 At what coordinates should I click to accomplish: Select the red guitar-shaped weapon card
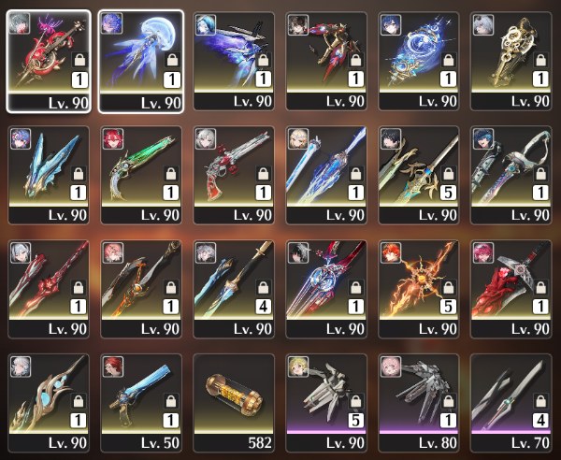tap(49, 61)
